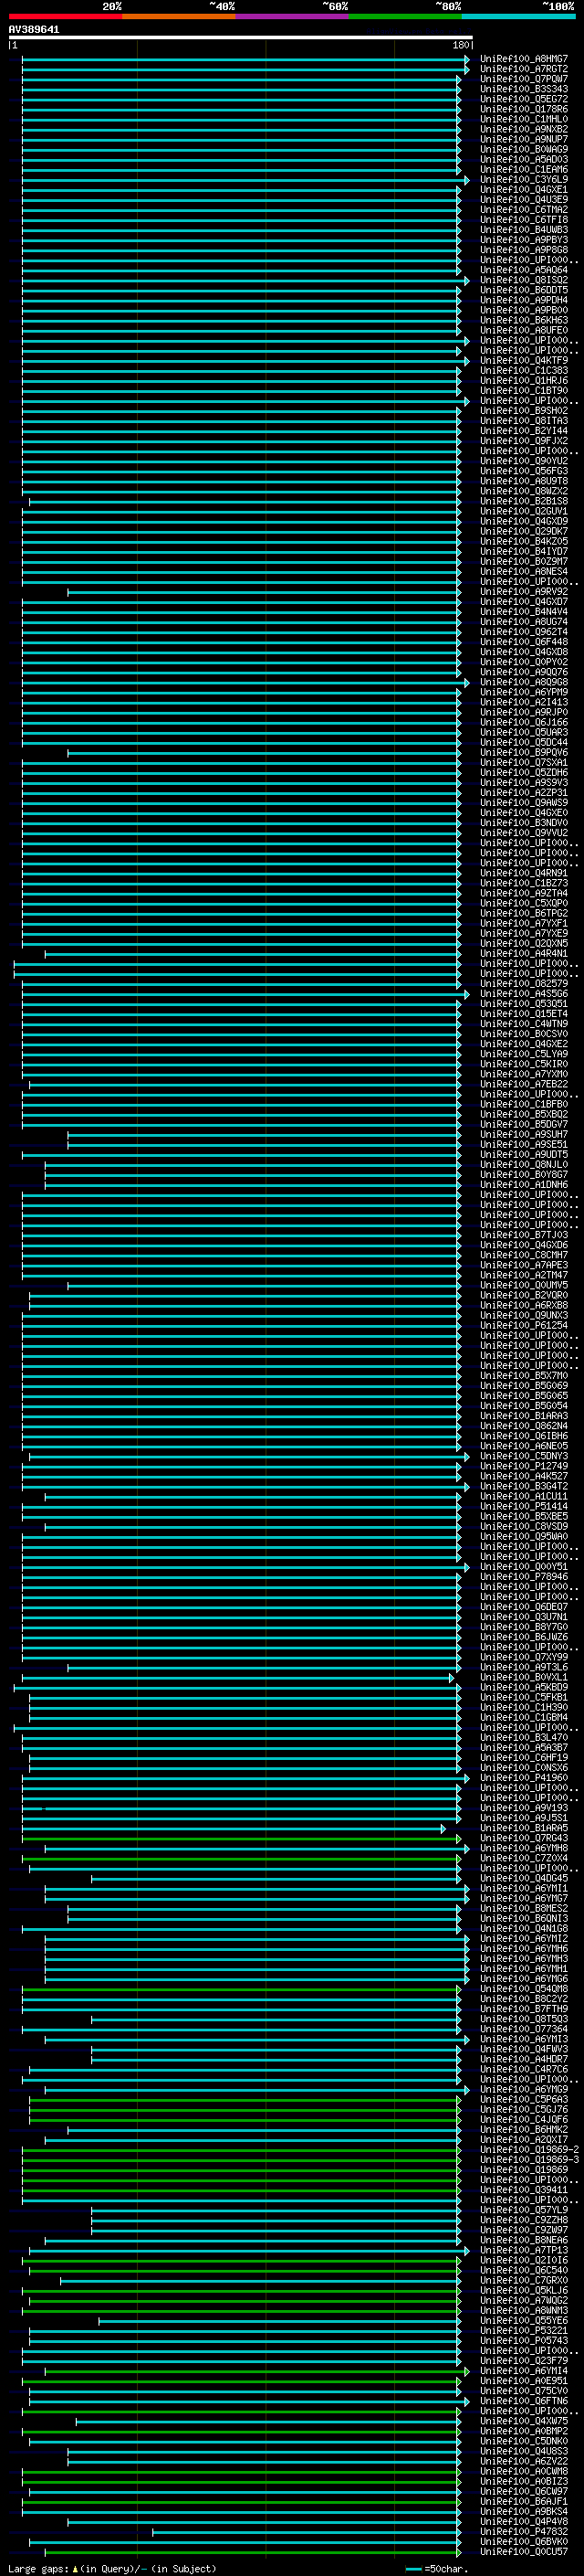Select hit label UniRef100_C1C383
The image size is (584, 2576).
coord(524,371)
